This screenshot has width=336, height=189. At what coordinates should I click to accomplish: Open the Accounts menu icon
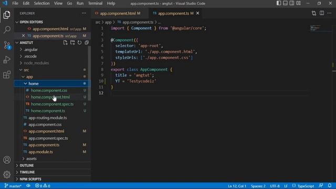pos(7,160)
